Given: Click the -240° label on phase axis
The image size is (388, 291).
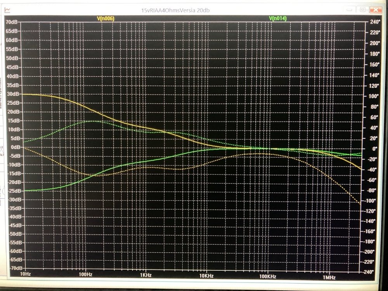Looking at the screenshot, I should point(374,272).
